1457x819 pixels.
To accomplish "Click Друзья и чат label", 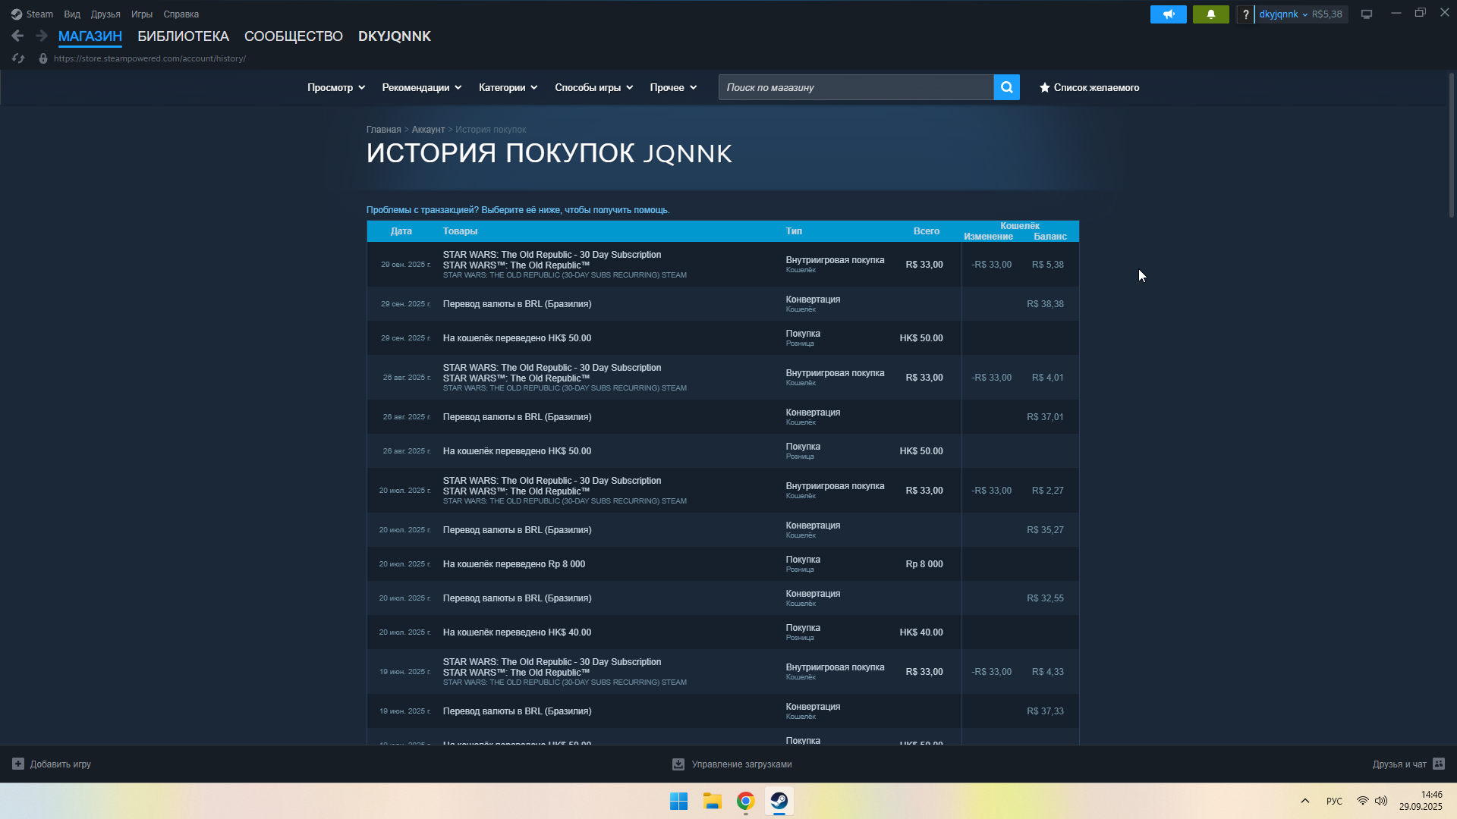I will pos(1399,764).
